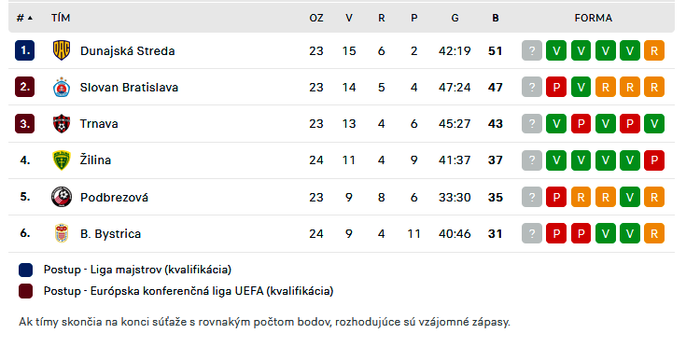Click the Dunajská Streda club crest

click(62, 50)
